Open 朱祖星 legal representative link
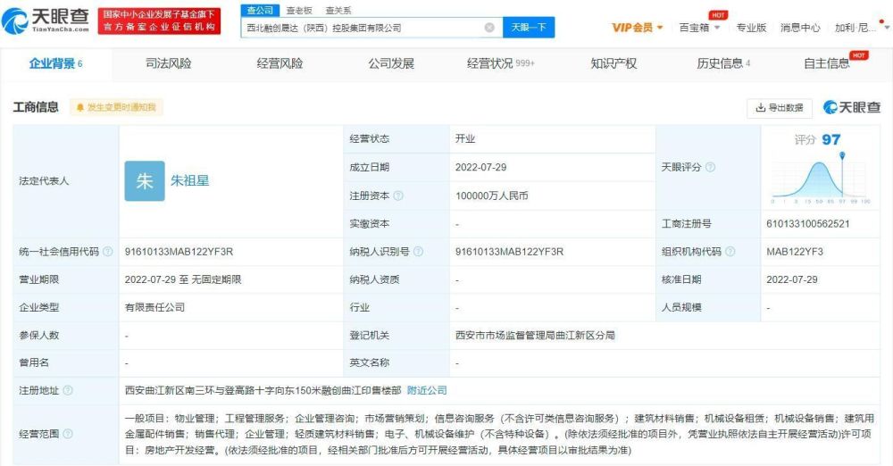Image resolution: width=893 pixels, height=466 pixels. point(189,180)
